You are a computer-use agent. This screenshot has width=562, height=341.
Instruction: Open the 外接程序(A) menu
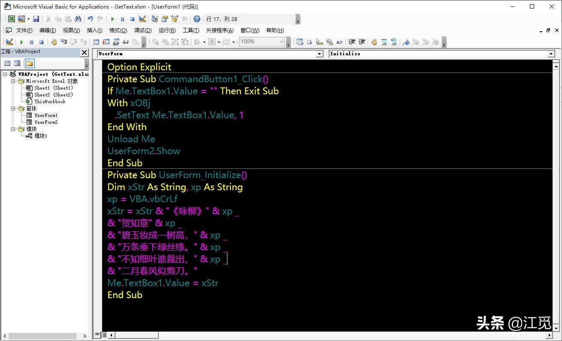220,30
